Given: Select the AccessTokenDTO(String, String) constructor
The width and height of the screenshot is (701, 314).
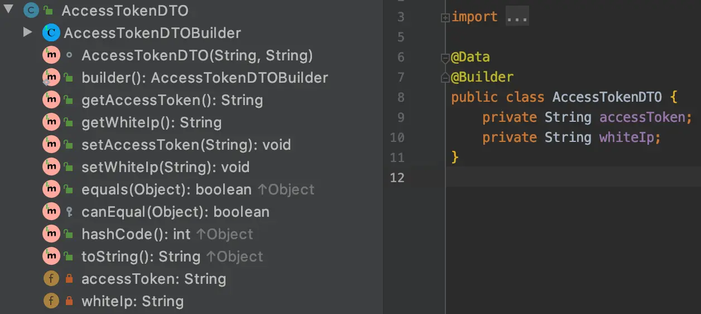Looking at the screenshot, I should [x=197, y=55].
